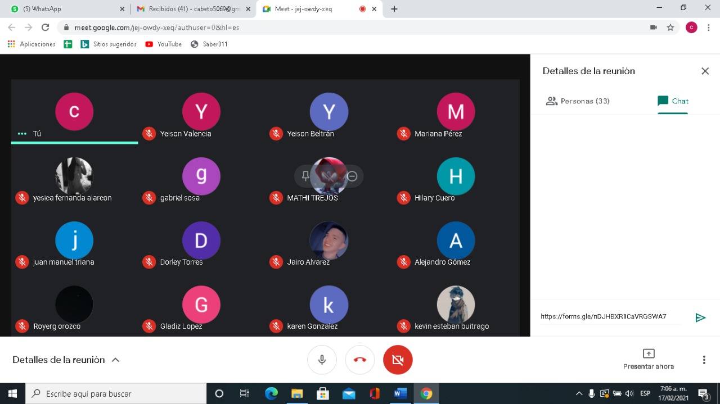Click the camera permission icon in address bar
The width and height of the screenshot is (720, 404).
(654, 27)
